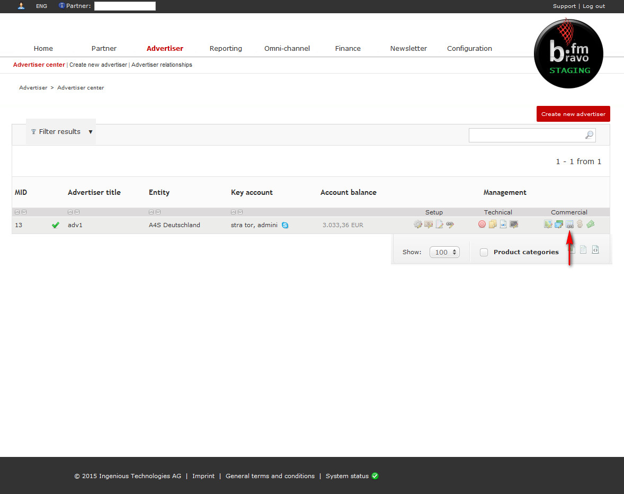This screenshot has height=494, width=624.
Task: Click the Support link
Action: [x=564, y=6]
